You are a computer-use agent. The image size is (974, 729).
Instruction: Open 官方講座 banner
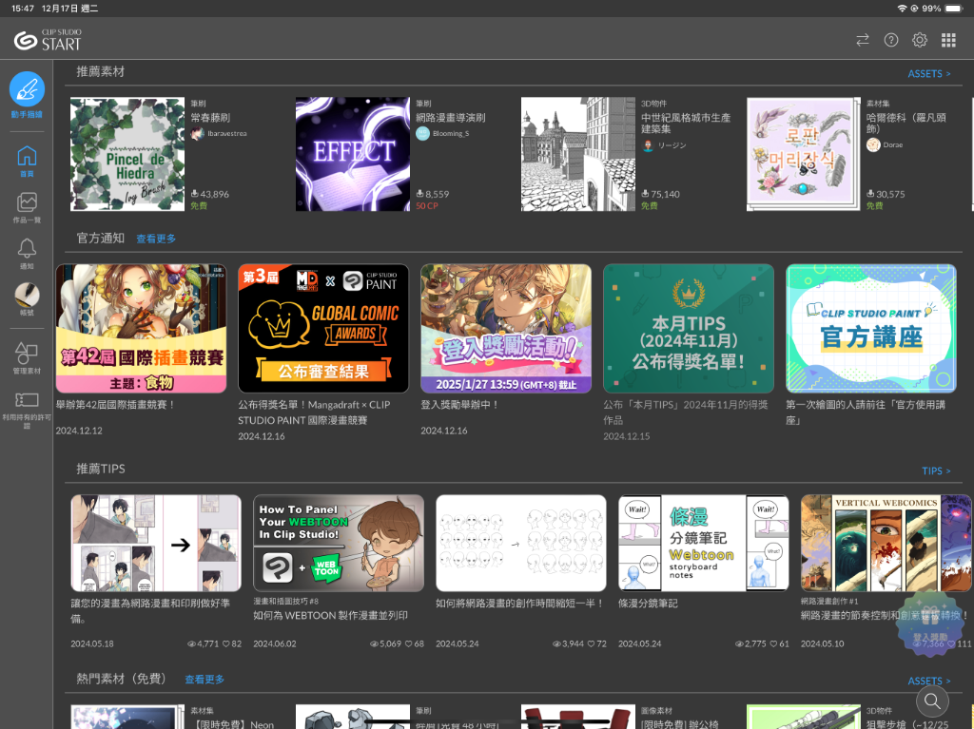pyautogui.click(x=871, y=329)
